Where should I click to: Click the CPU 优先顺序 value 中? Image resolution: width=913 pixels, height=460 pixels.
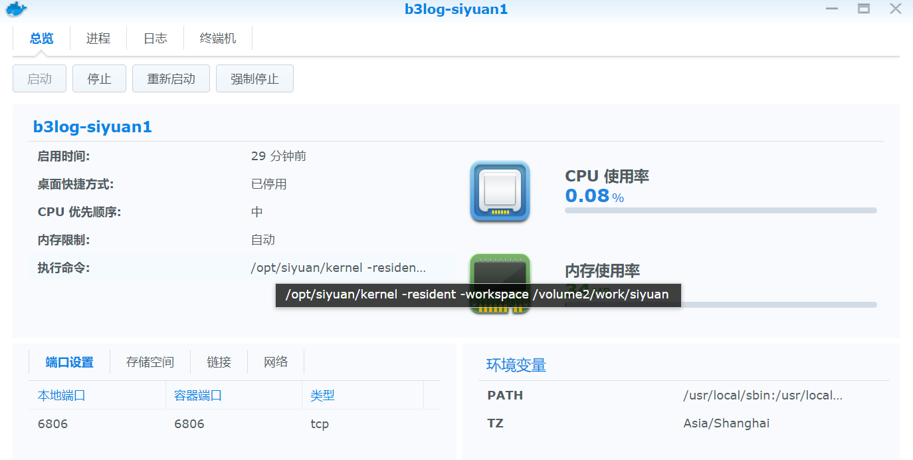coord(257,212)
